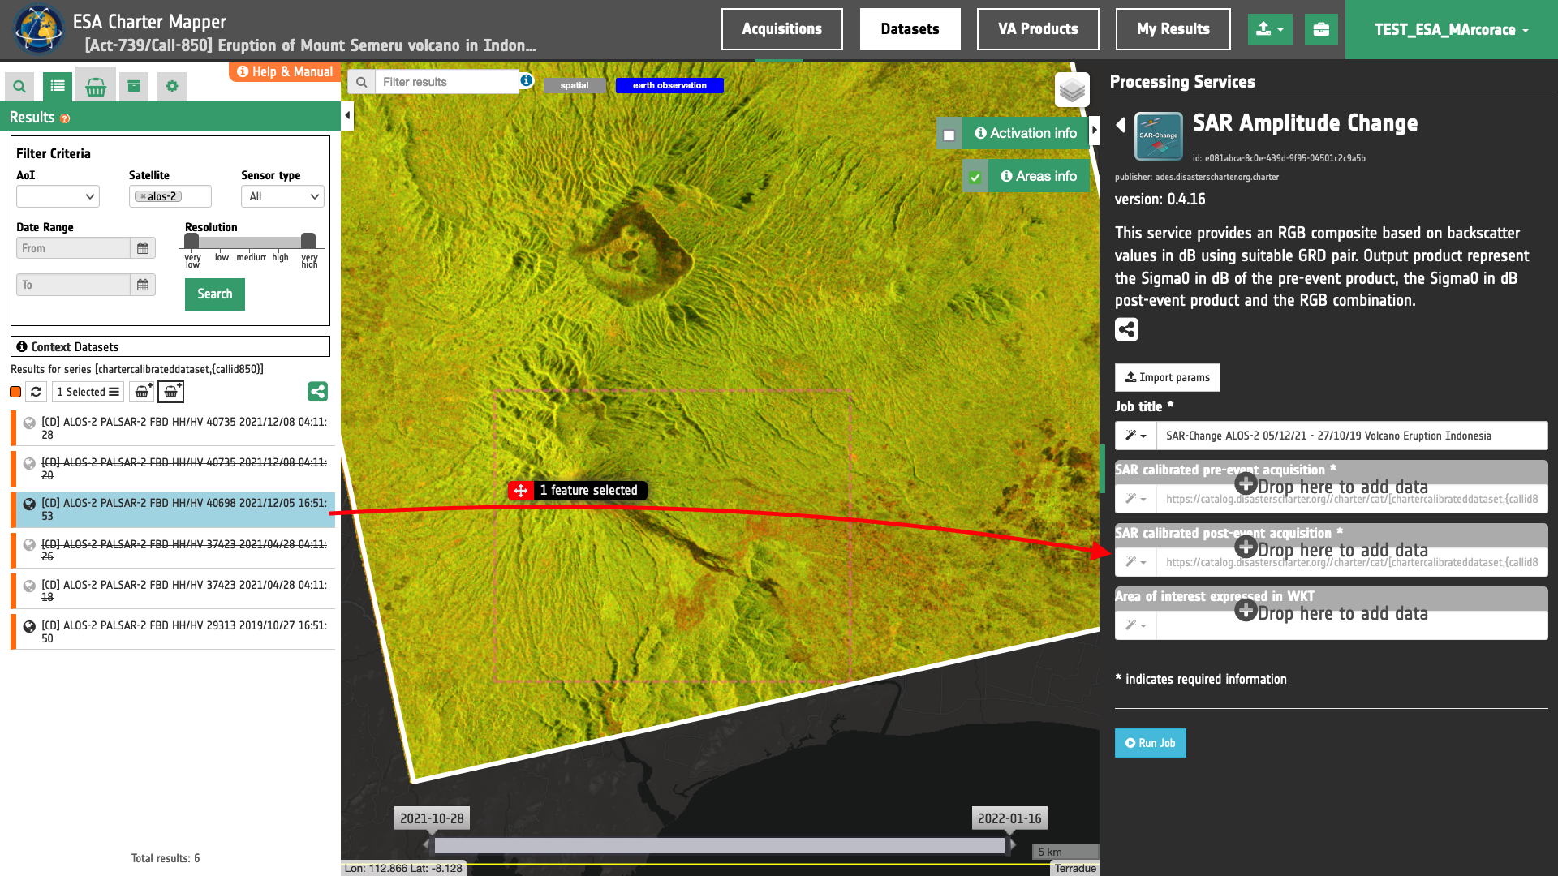Click the Activation info button
The height and width of the screenshot is (876, 1558).
[1026, 133]
